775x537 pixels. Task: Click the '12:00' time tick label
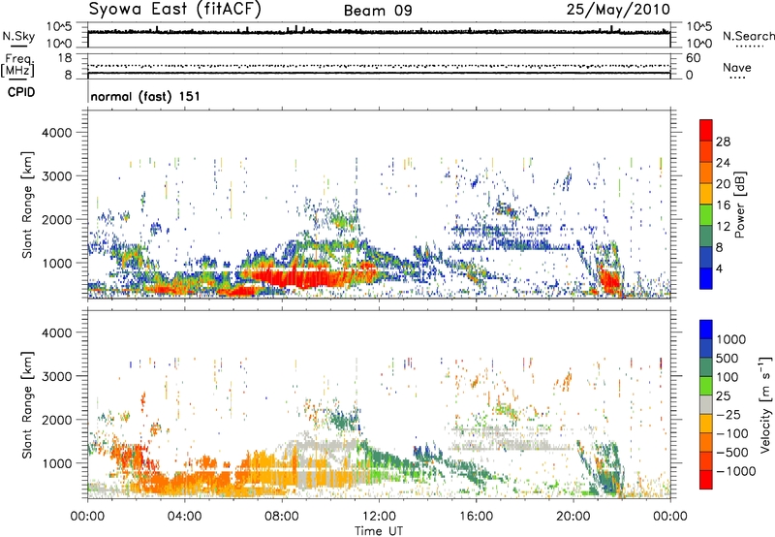379,517
